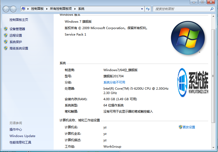The image size is (218, 152).
Task: Open the address bar history dropdown
Action: click(x=142, y=9)
